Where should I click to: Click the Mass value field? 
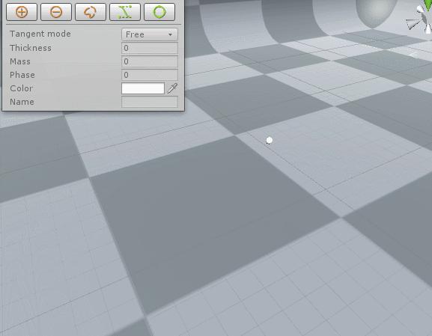[150, 61]
